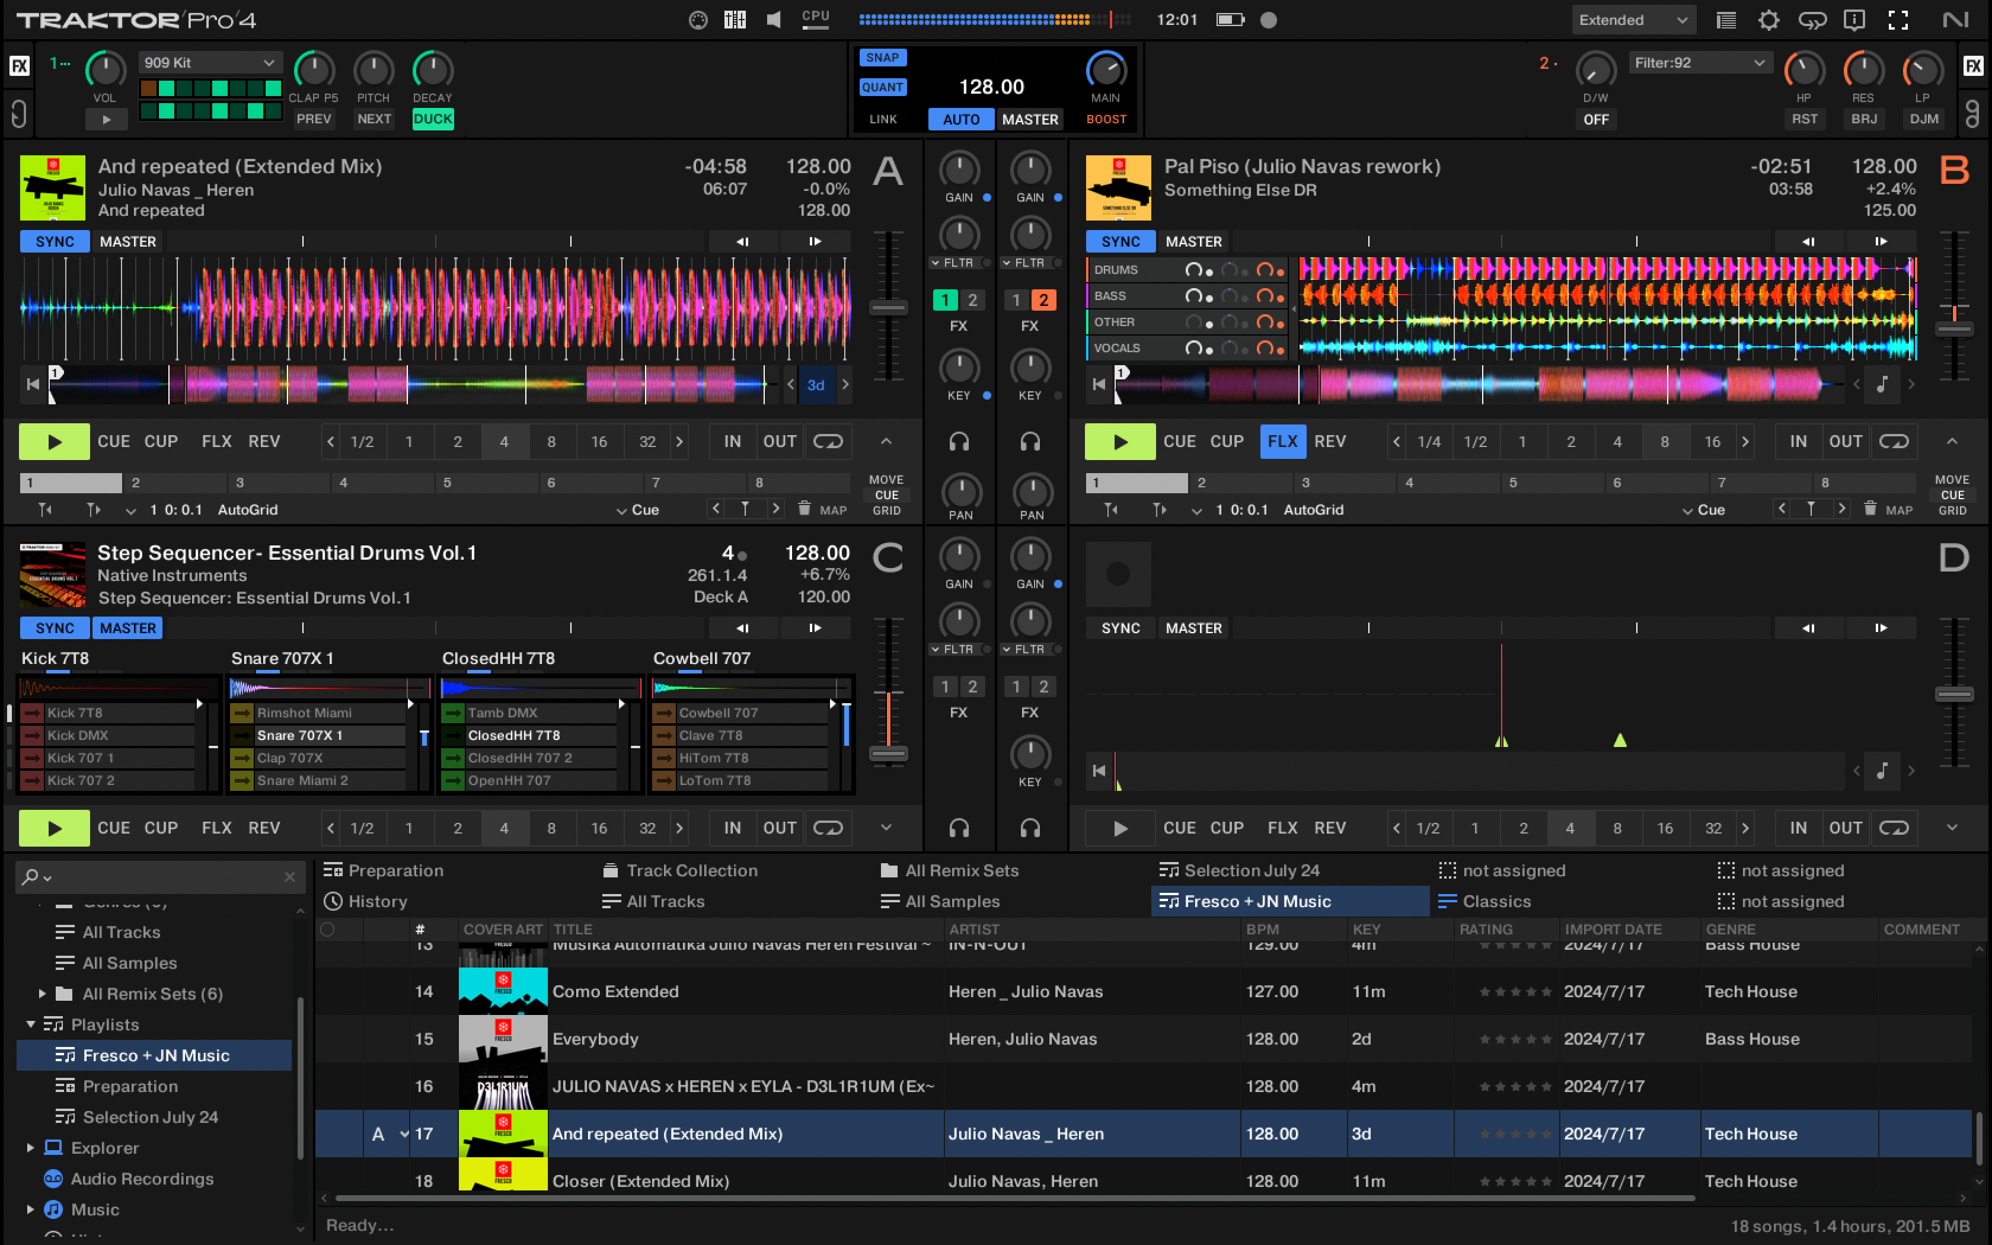
Task: Click the music note icon on deck B stripe
Action: point(1882,384)
